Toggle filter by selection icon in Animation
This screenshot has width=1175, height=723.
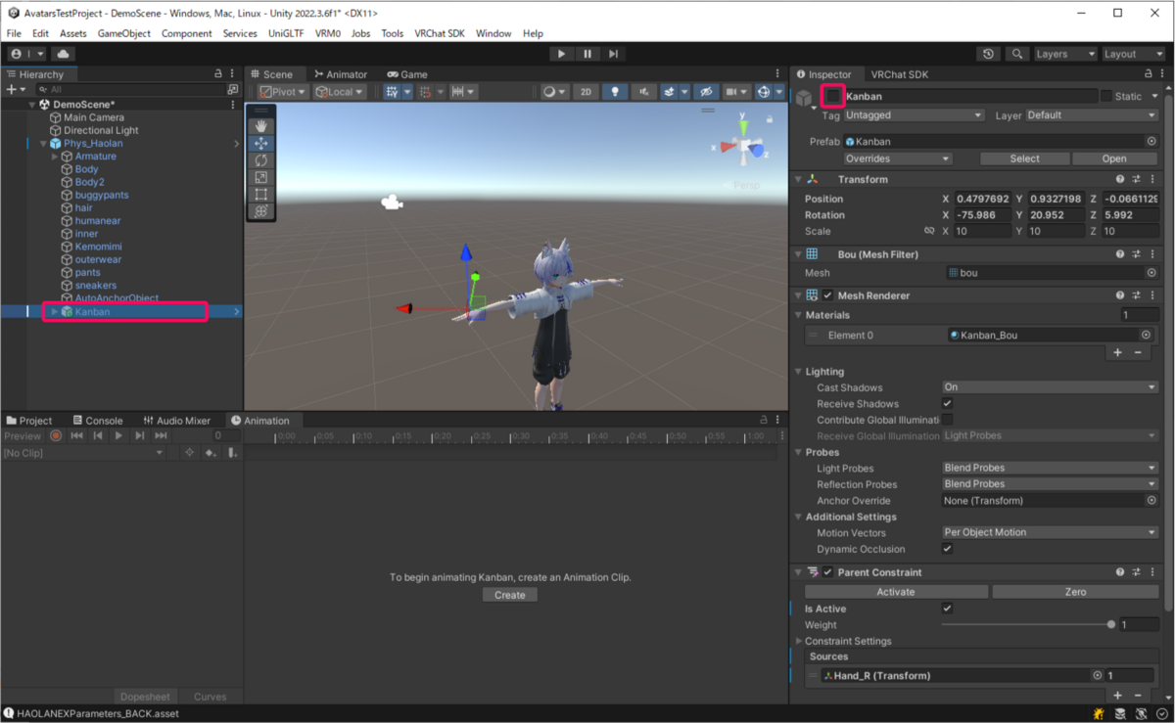pos(190,453)
